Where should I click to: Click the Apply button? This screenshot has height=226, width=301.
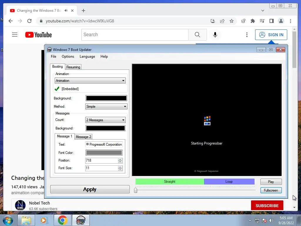(90, 189)
